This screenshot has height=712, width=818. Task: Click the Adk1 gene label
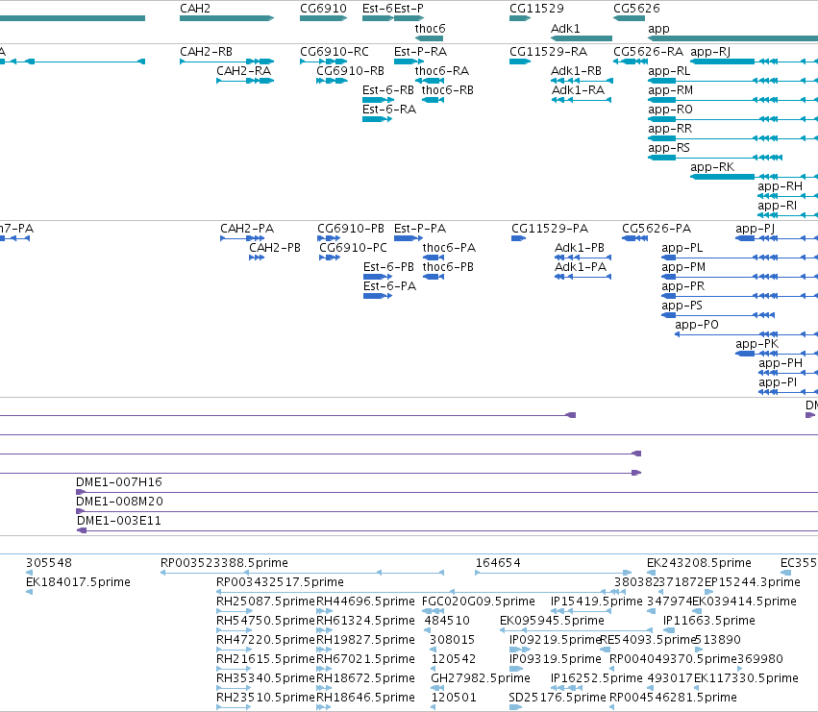pyautogui.click(x=565, y=29)
